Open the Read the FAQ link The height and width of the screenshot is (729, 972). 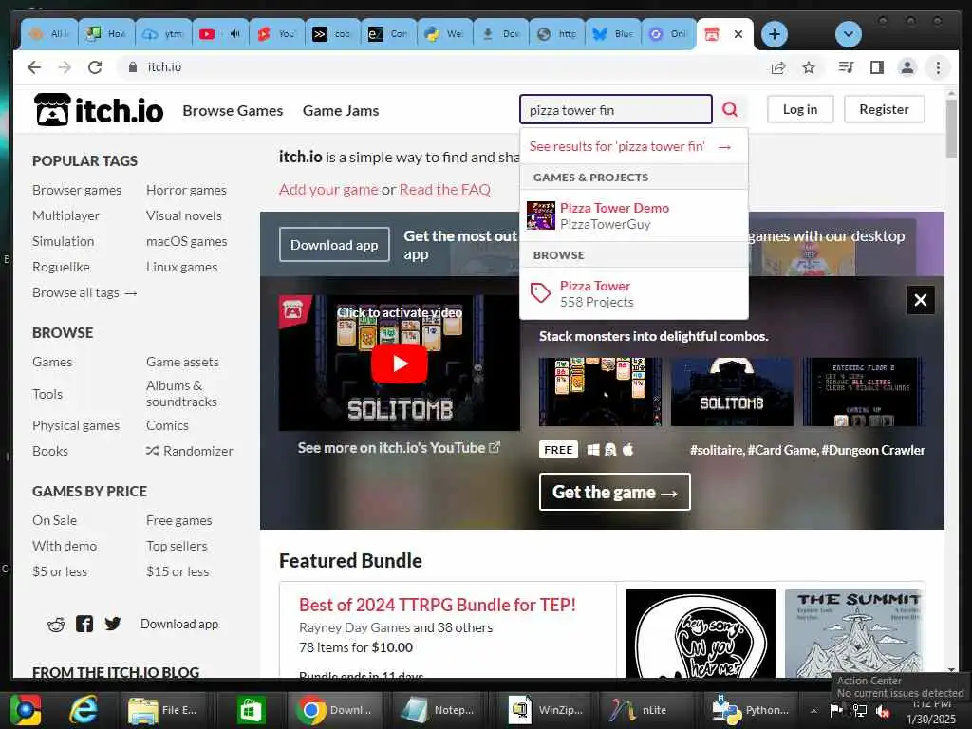pyautogui.click(x=444, y=190)
